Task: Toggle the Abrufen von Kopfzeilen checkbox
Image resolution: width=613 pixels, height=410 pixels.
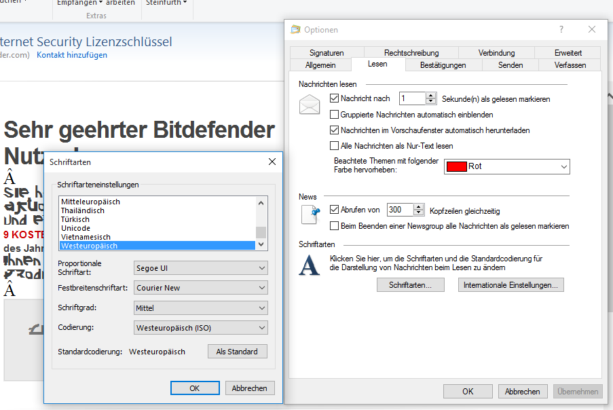Action: coord(334,210)
